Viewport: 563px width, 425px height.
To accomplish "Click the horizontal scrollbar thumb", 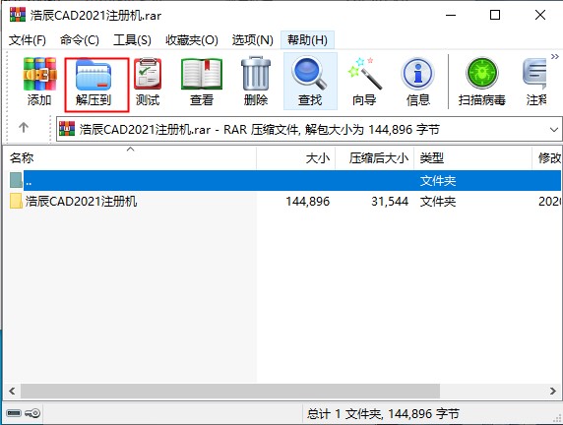I will click(x=230, y=391).
